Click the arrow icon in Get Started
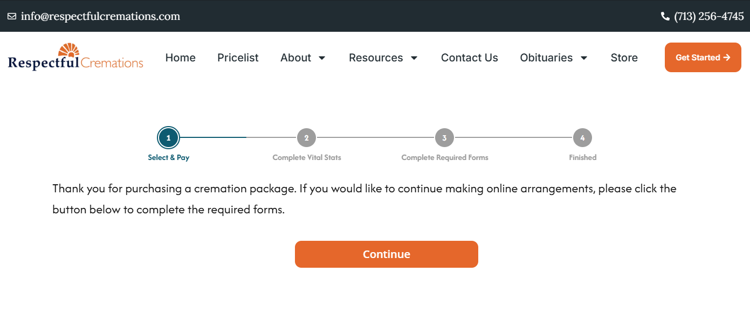This screenshot has height=327, width=750. pyautogui.click(x=727, y=58)
